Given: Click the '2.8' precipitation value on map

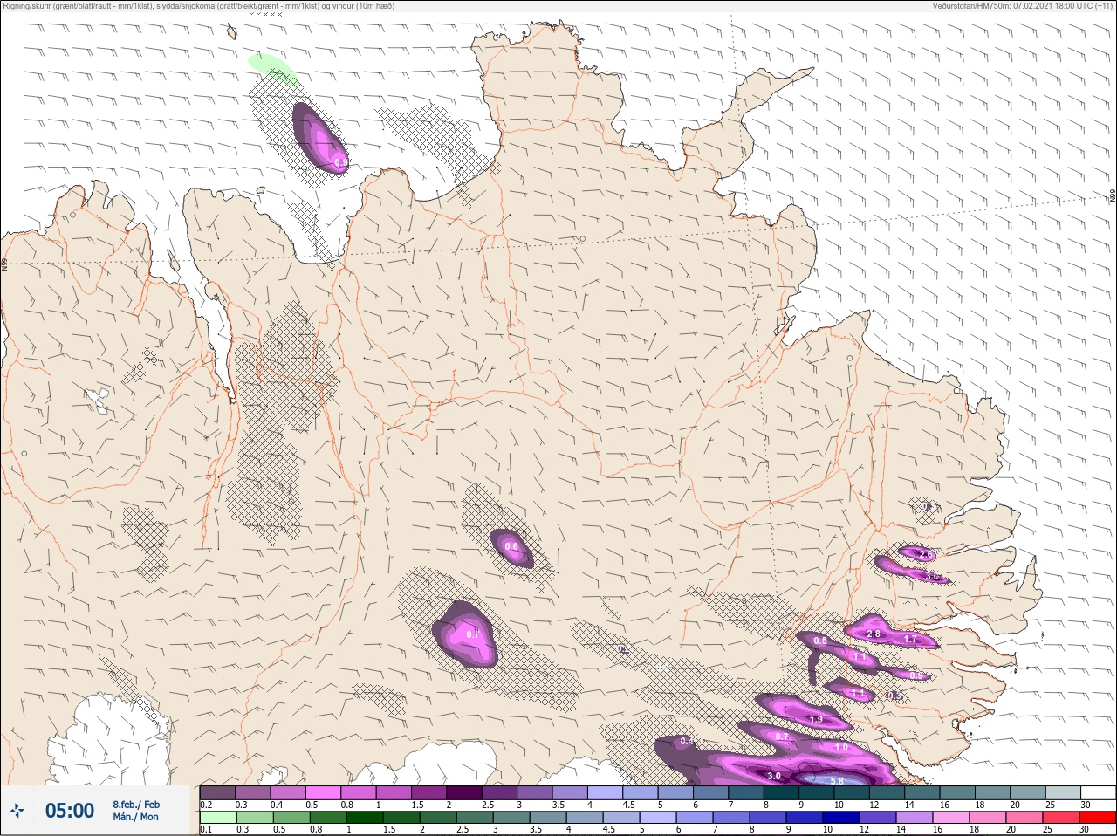Looking at the screenshot, I should [873, 634].
